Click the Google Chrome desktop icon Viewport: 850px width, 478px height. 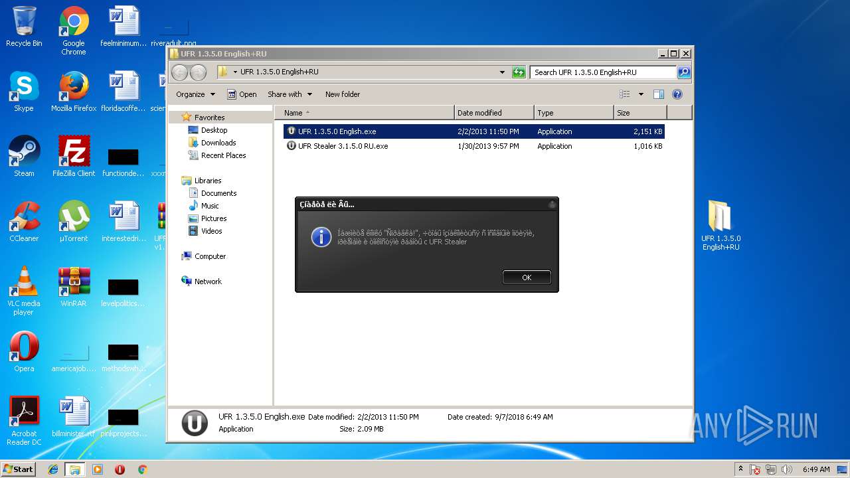pos(74,31)
